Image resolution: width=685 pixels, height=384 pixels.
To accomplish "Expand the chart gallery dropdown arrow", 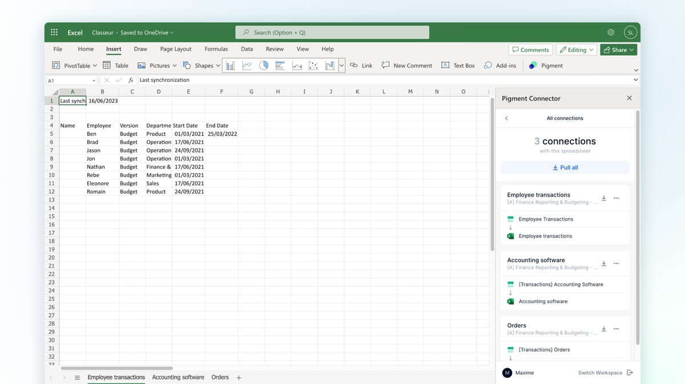I will click(341, 66).
